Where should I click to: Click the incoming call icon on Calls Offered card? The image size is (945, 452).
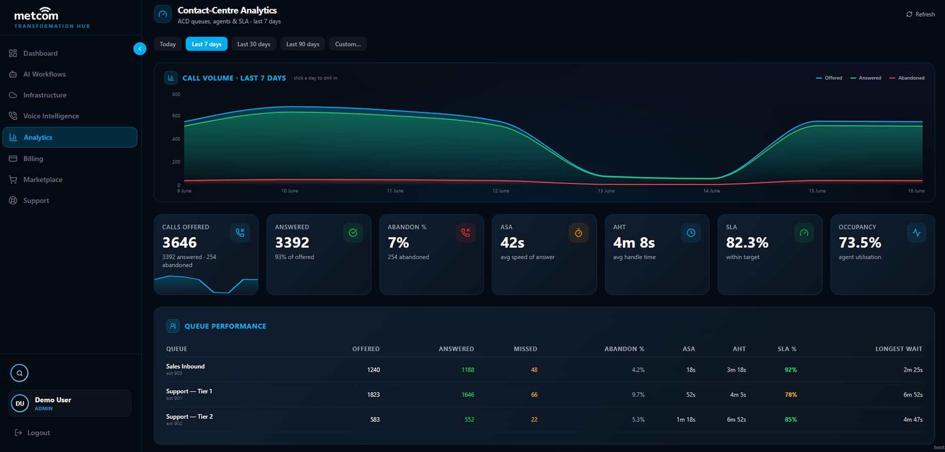click(240, 233)
